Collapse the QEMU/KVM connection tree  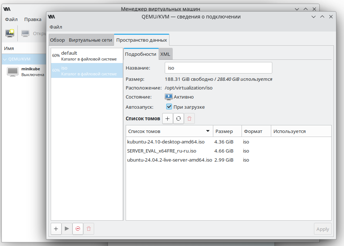point(5,59)
